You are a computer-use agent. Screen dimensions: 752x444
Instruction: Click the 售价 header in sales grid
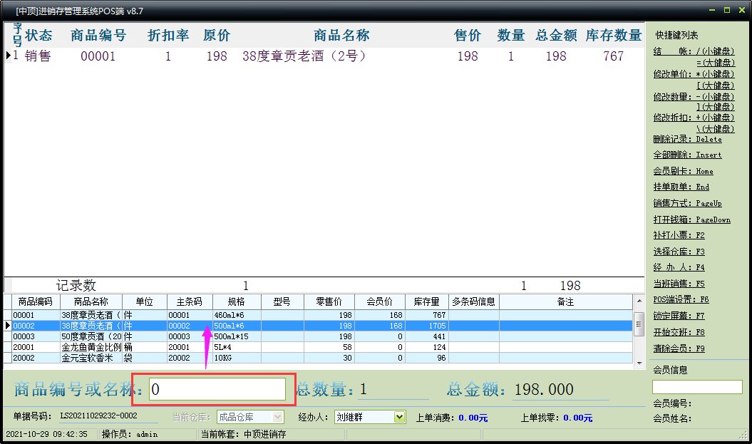[x=468, y=35]
